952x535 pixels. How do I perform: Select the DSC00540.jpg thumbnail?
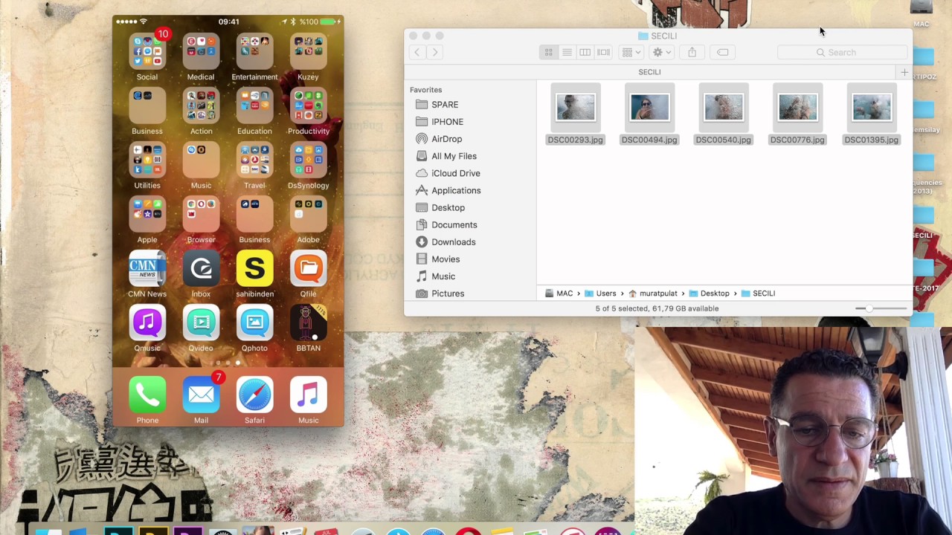(x=724, y=108)
